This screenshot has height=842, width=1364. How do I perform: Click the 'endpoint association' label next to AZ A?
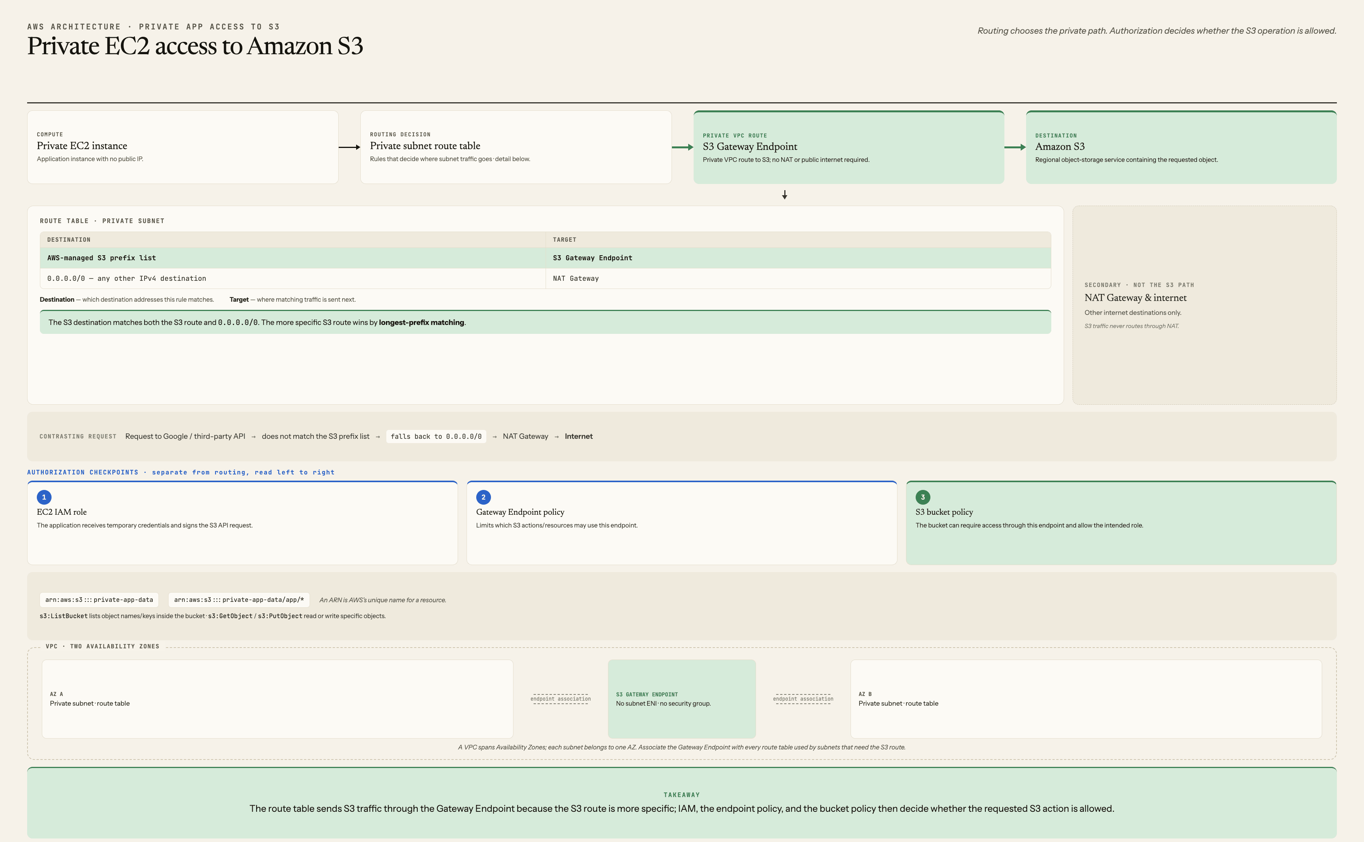pyautogui.click(x=561, y=699)
